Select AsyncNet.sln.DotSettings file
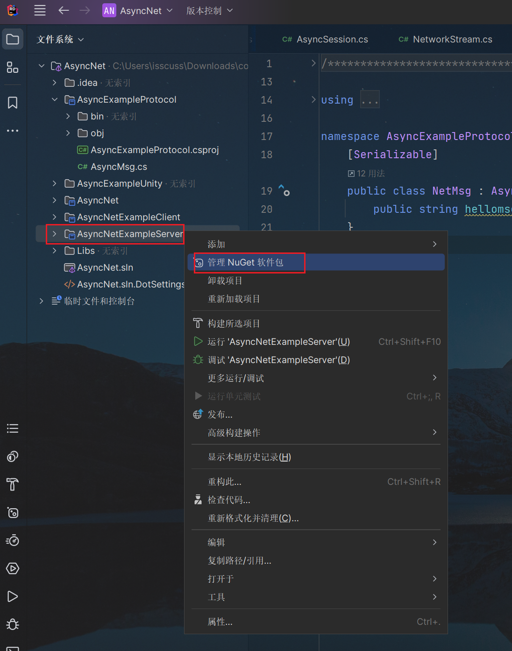This screenshot has width=512, height=651. tap(124, 284)
